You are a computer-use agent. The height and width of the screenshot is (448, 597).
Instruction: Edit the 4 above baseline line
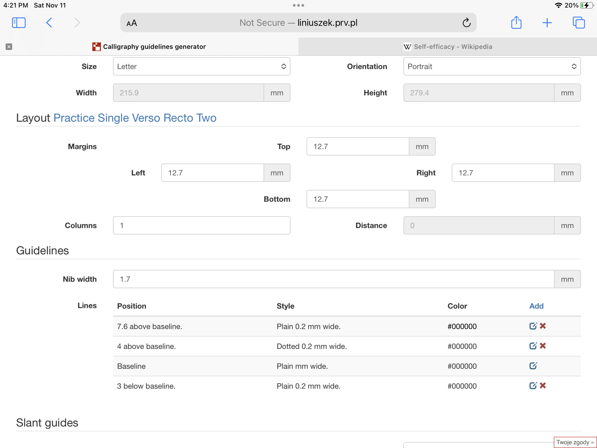(x=533, y=346)
